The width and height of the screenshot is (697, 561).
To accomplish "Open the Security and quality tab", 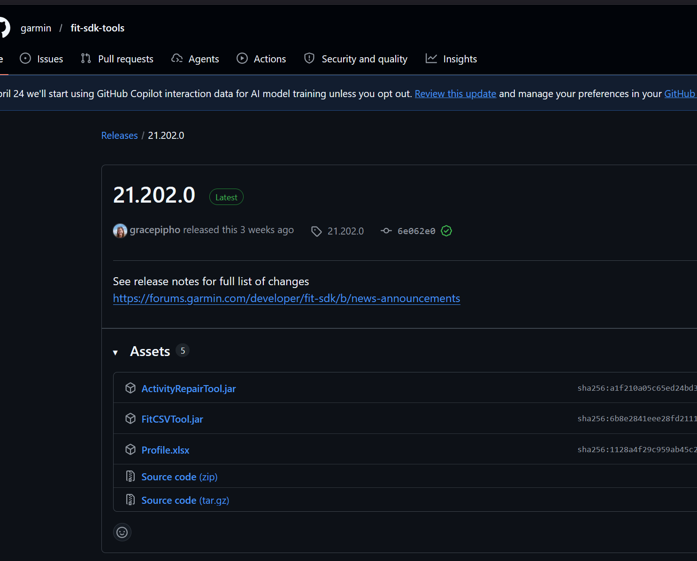I will point(356,59).
